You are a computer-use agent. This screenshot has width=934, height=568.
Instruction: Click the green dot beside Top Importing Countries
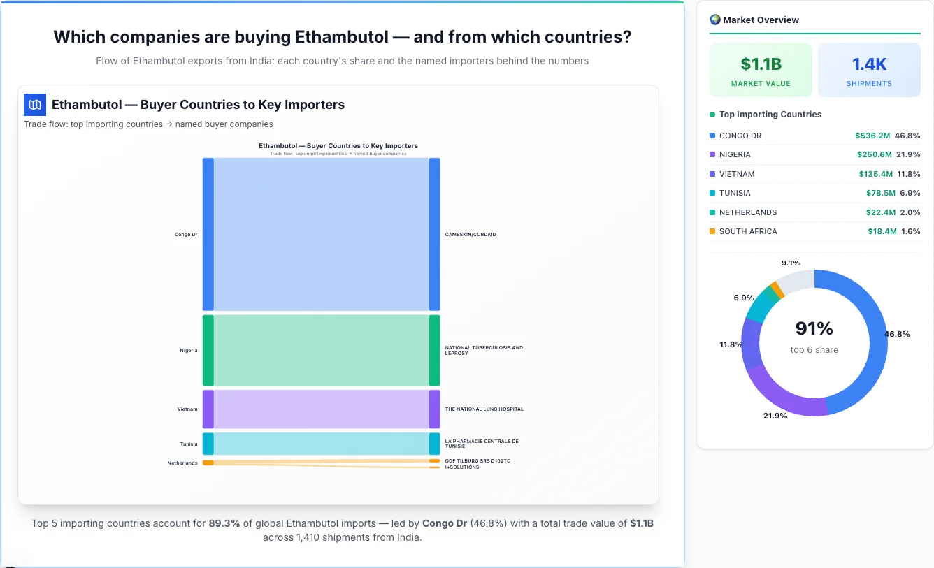(x=711, y=114)
